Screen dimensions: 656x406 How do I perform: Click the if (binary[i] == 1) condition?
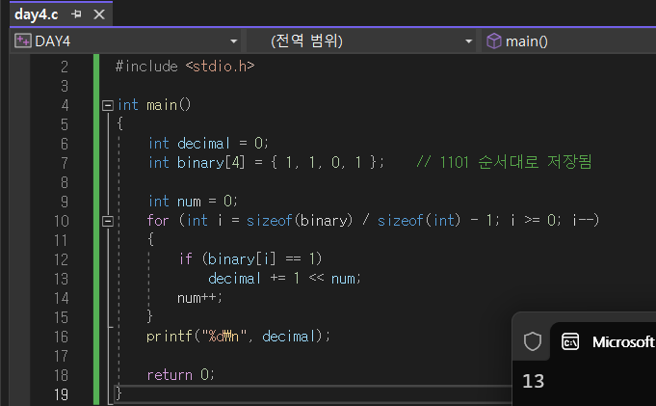[x=249, y=259]
